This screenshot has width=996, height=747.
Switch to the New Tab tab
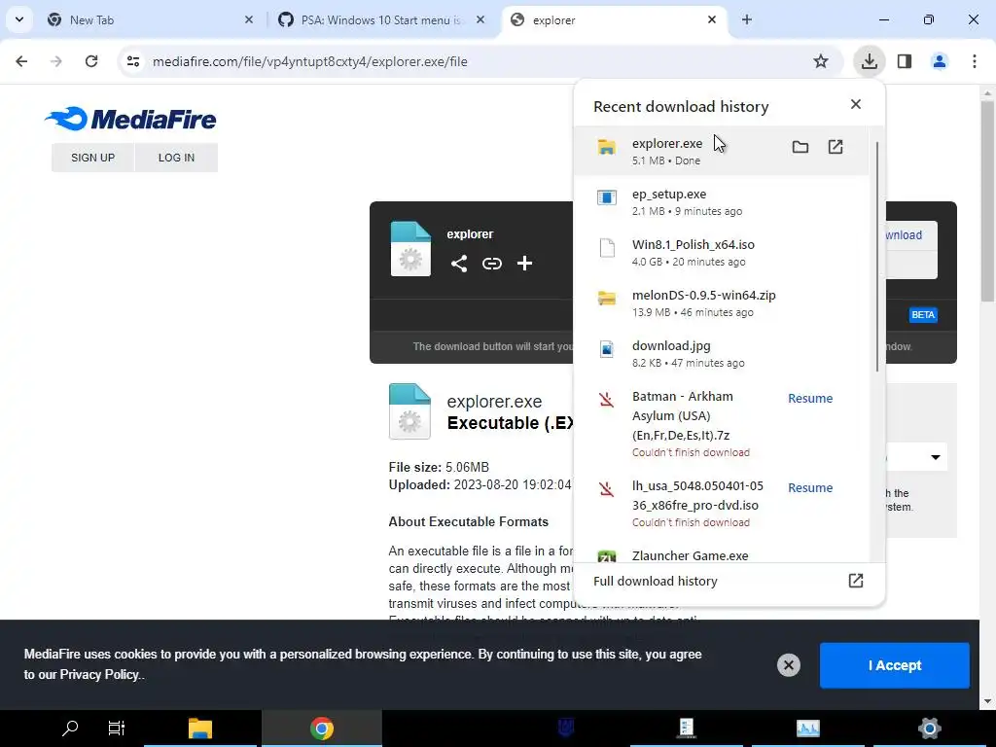coord(151,20)
